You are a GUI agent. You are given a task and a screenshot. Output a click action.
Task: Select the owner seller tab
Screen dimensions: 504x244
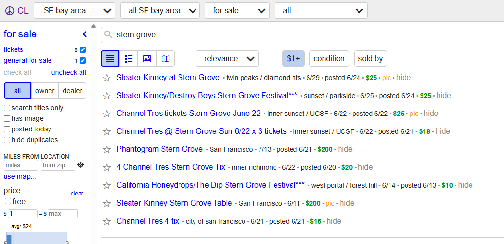point(45,91)
